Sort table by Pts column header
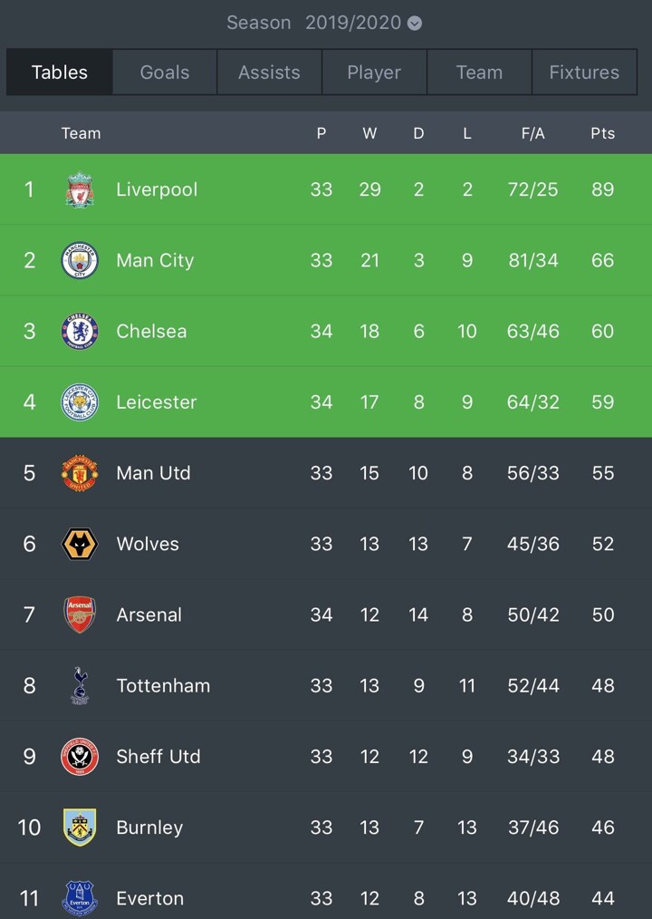This screenshot has width=652, height=919. [x=602, y=133]
